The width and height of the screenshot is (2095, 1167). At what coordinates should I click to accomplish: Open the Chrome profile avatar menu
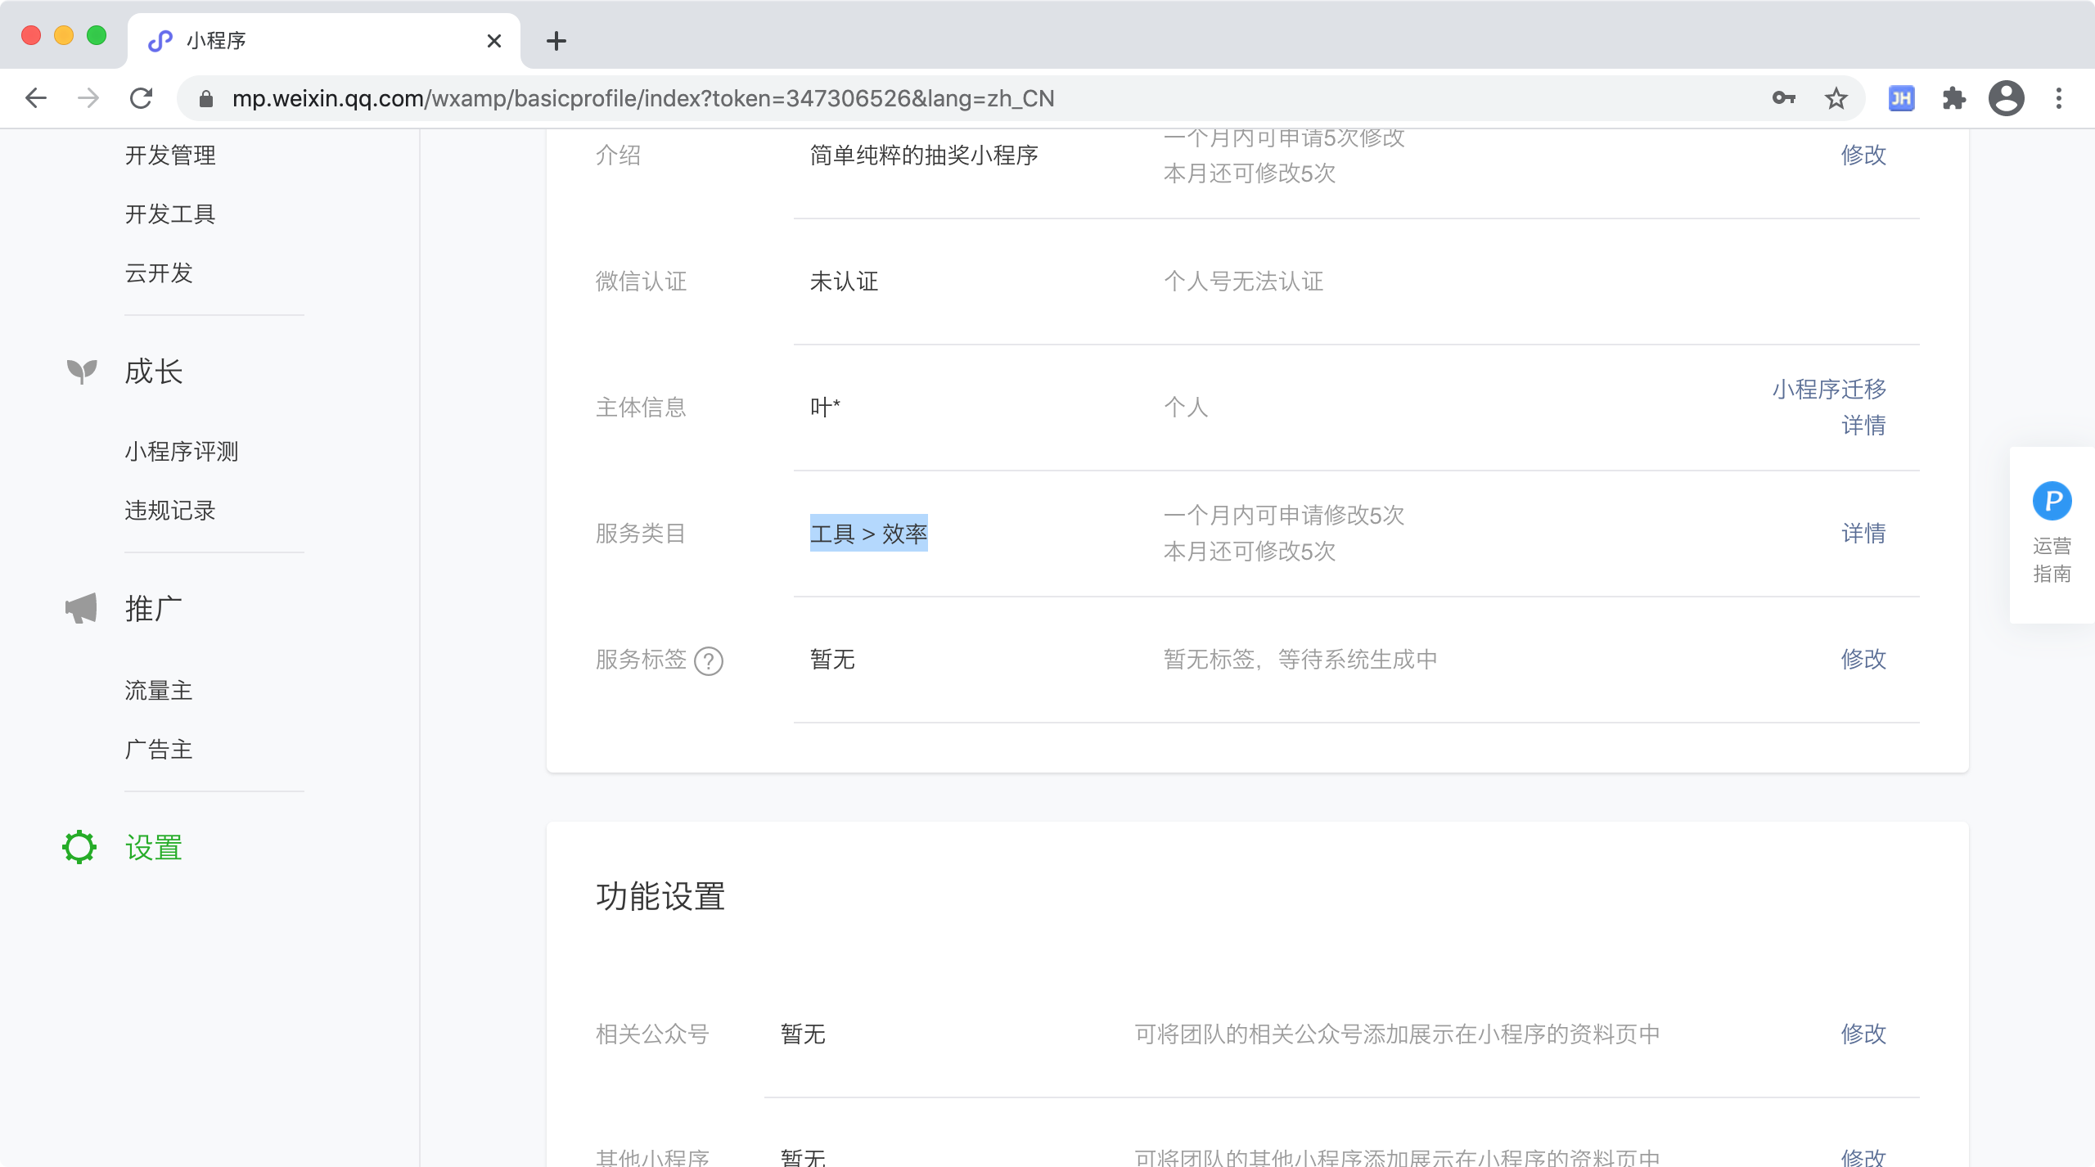(2006, 99)
